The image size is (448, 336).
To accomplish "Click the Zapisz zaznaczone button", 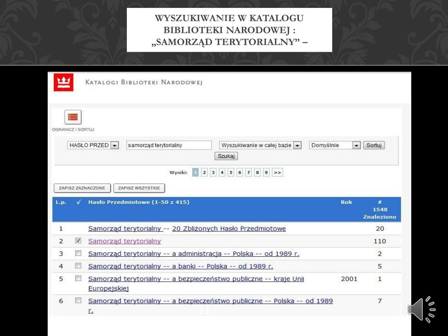I will coord(82,188).
